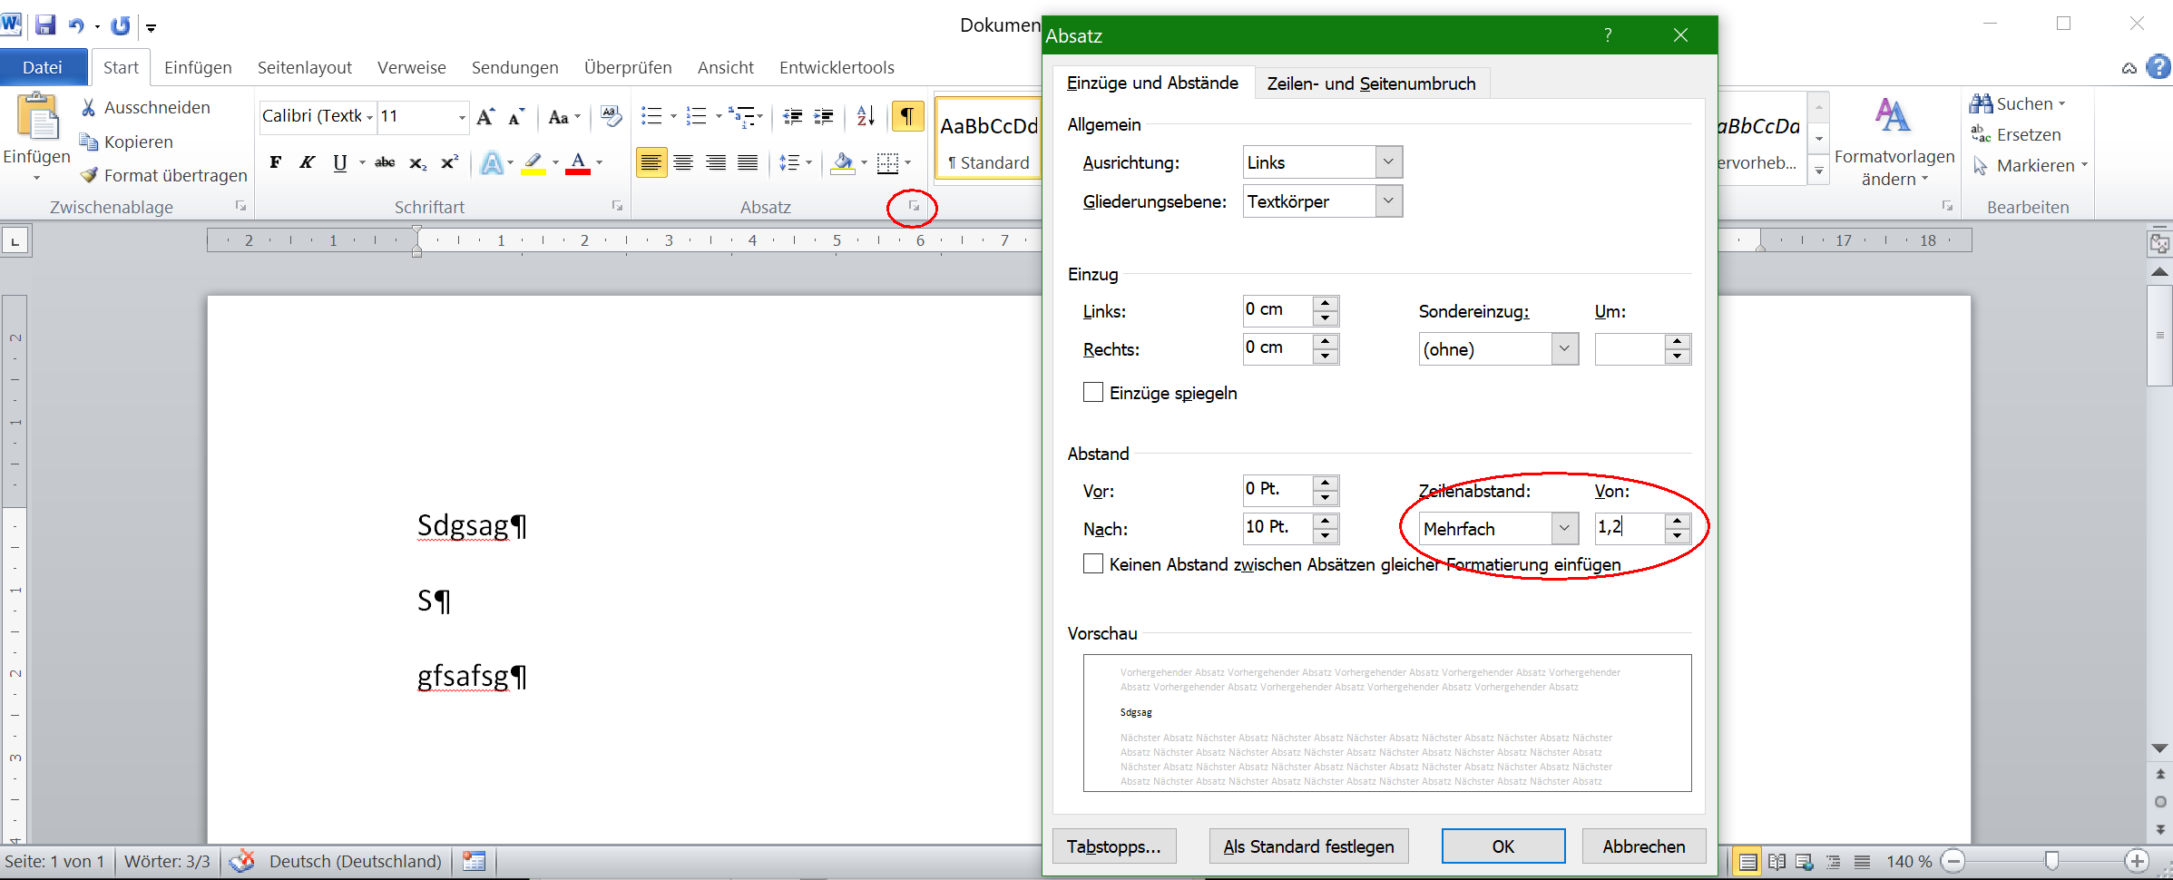Increase paragraph indent icon
This screenshot has height=880, width=2173.
pos(824,116)
